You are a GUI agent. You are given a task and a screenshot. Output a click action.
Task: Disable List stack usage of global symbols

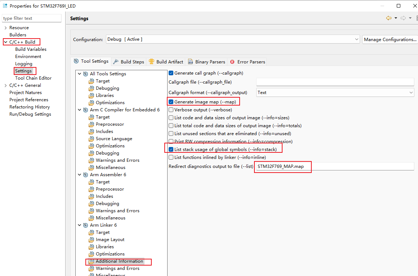(x=171, y=150)
